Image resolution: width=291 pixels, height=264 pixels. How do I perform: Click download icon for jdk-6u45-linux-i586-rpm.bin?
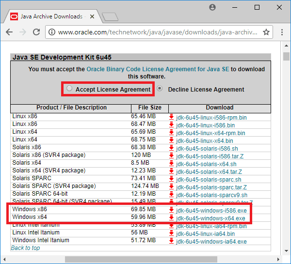[x=171, y=117]
